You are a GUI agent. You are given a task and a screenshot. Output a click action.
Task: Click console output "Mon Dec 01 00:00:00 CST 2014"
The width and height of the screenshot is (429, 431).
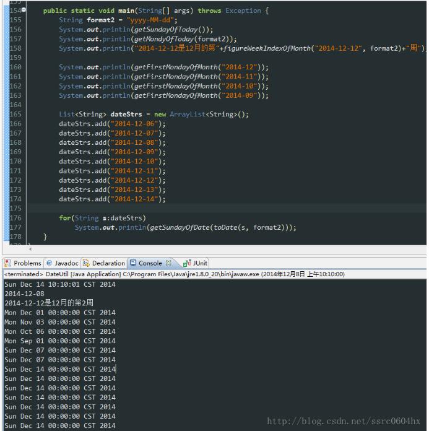[x=60, y=313]
